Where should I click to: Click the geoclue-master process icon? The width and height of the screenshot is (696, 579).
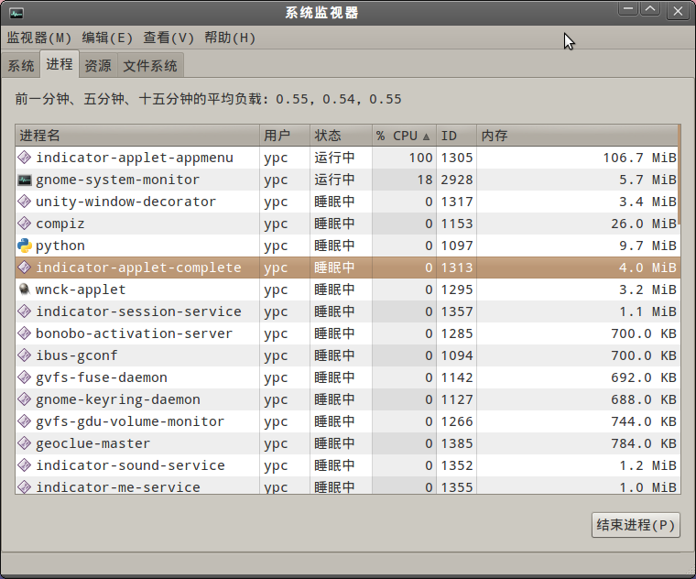coord(24,443)
